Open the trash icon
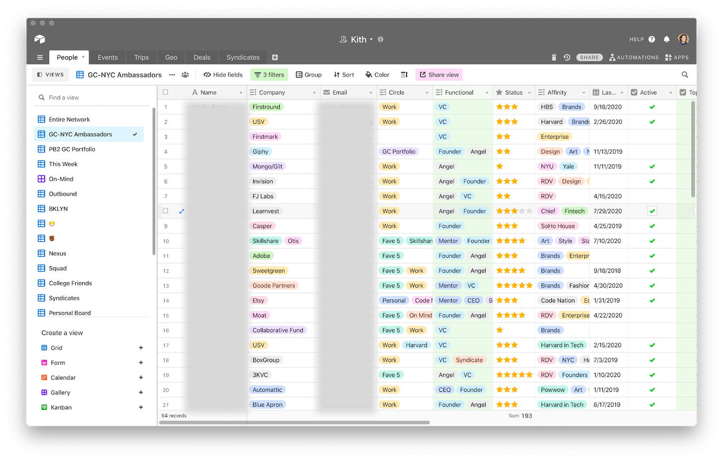Image resolution: width=722 pixels, height=460 pixels. click(554, 57)
